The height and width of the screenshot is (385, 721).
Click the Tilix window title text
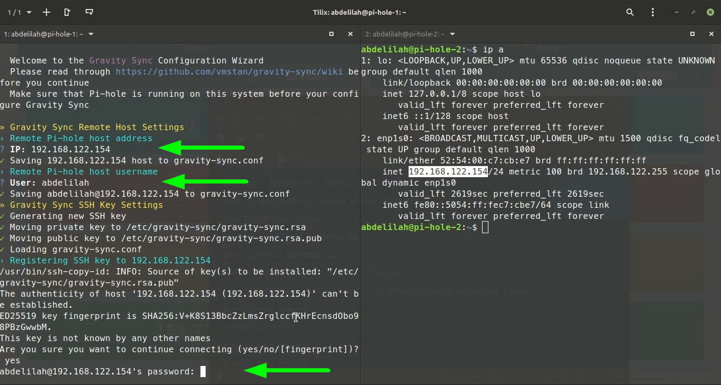[360, 12]
